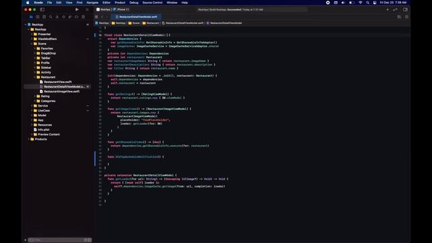Expand the Service folder
Screen dimensions: 432x243
tap(32, 106)
